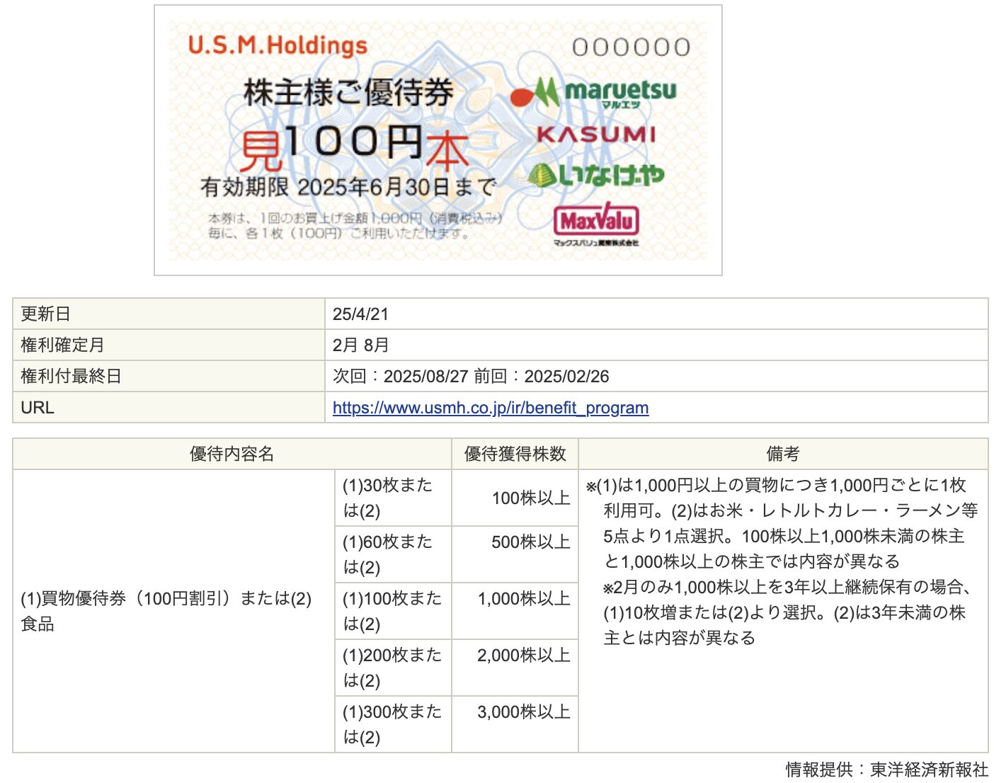The image size is (994, 783).
Task: Select the 次回：2025/08/27 dates cell
Action: click(656, 376)
